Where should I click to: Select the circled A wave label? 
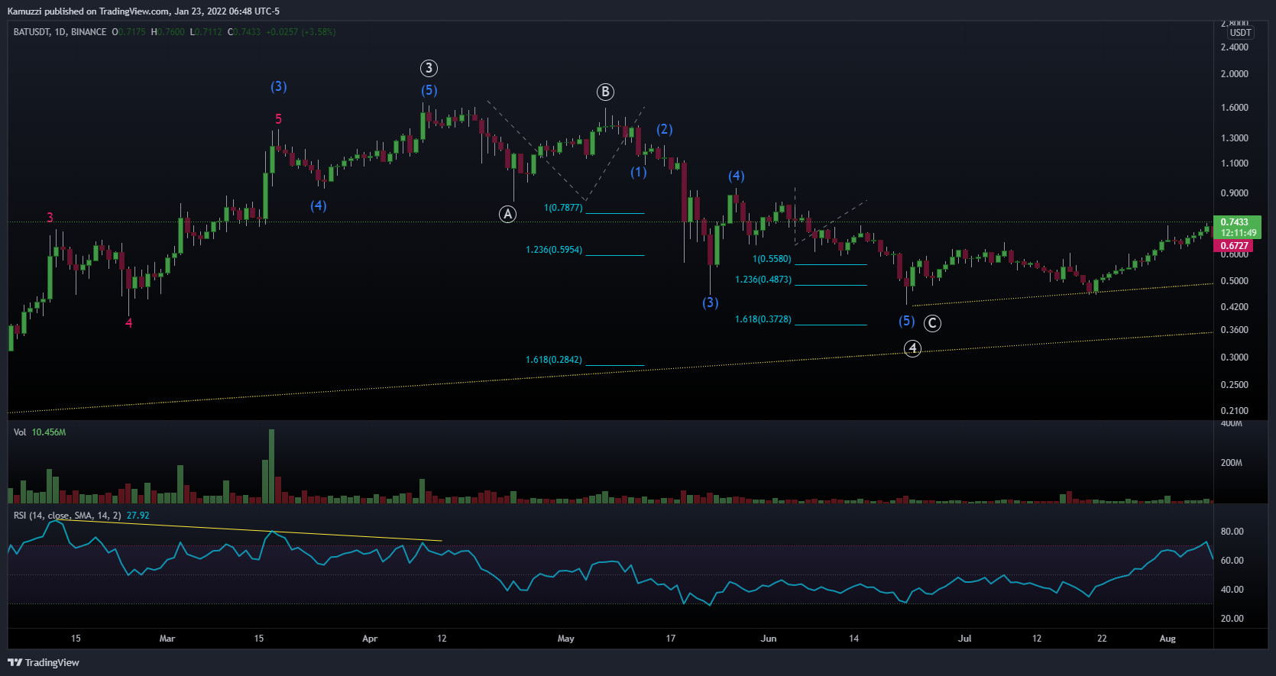point(507,214)
